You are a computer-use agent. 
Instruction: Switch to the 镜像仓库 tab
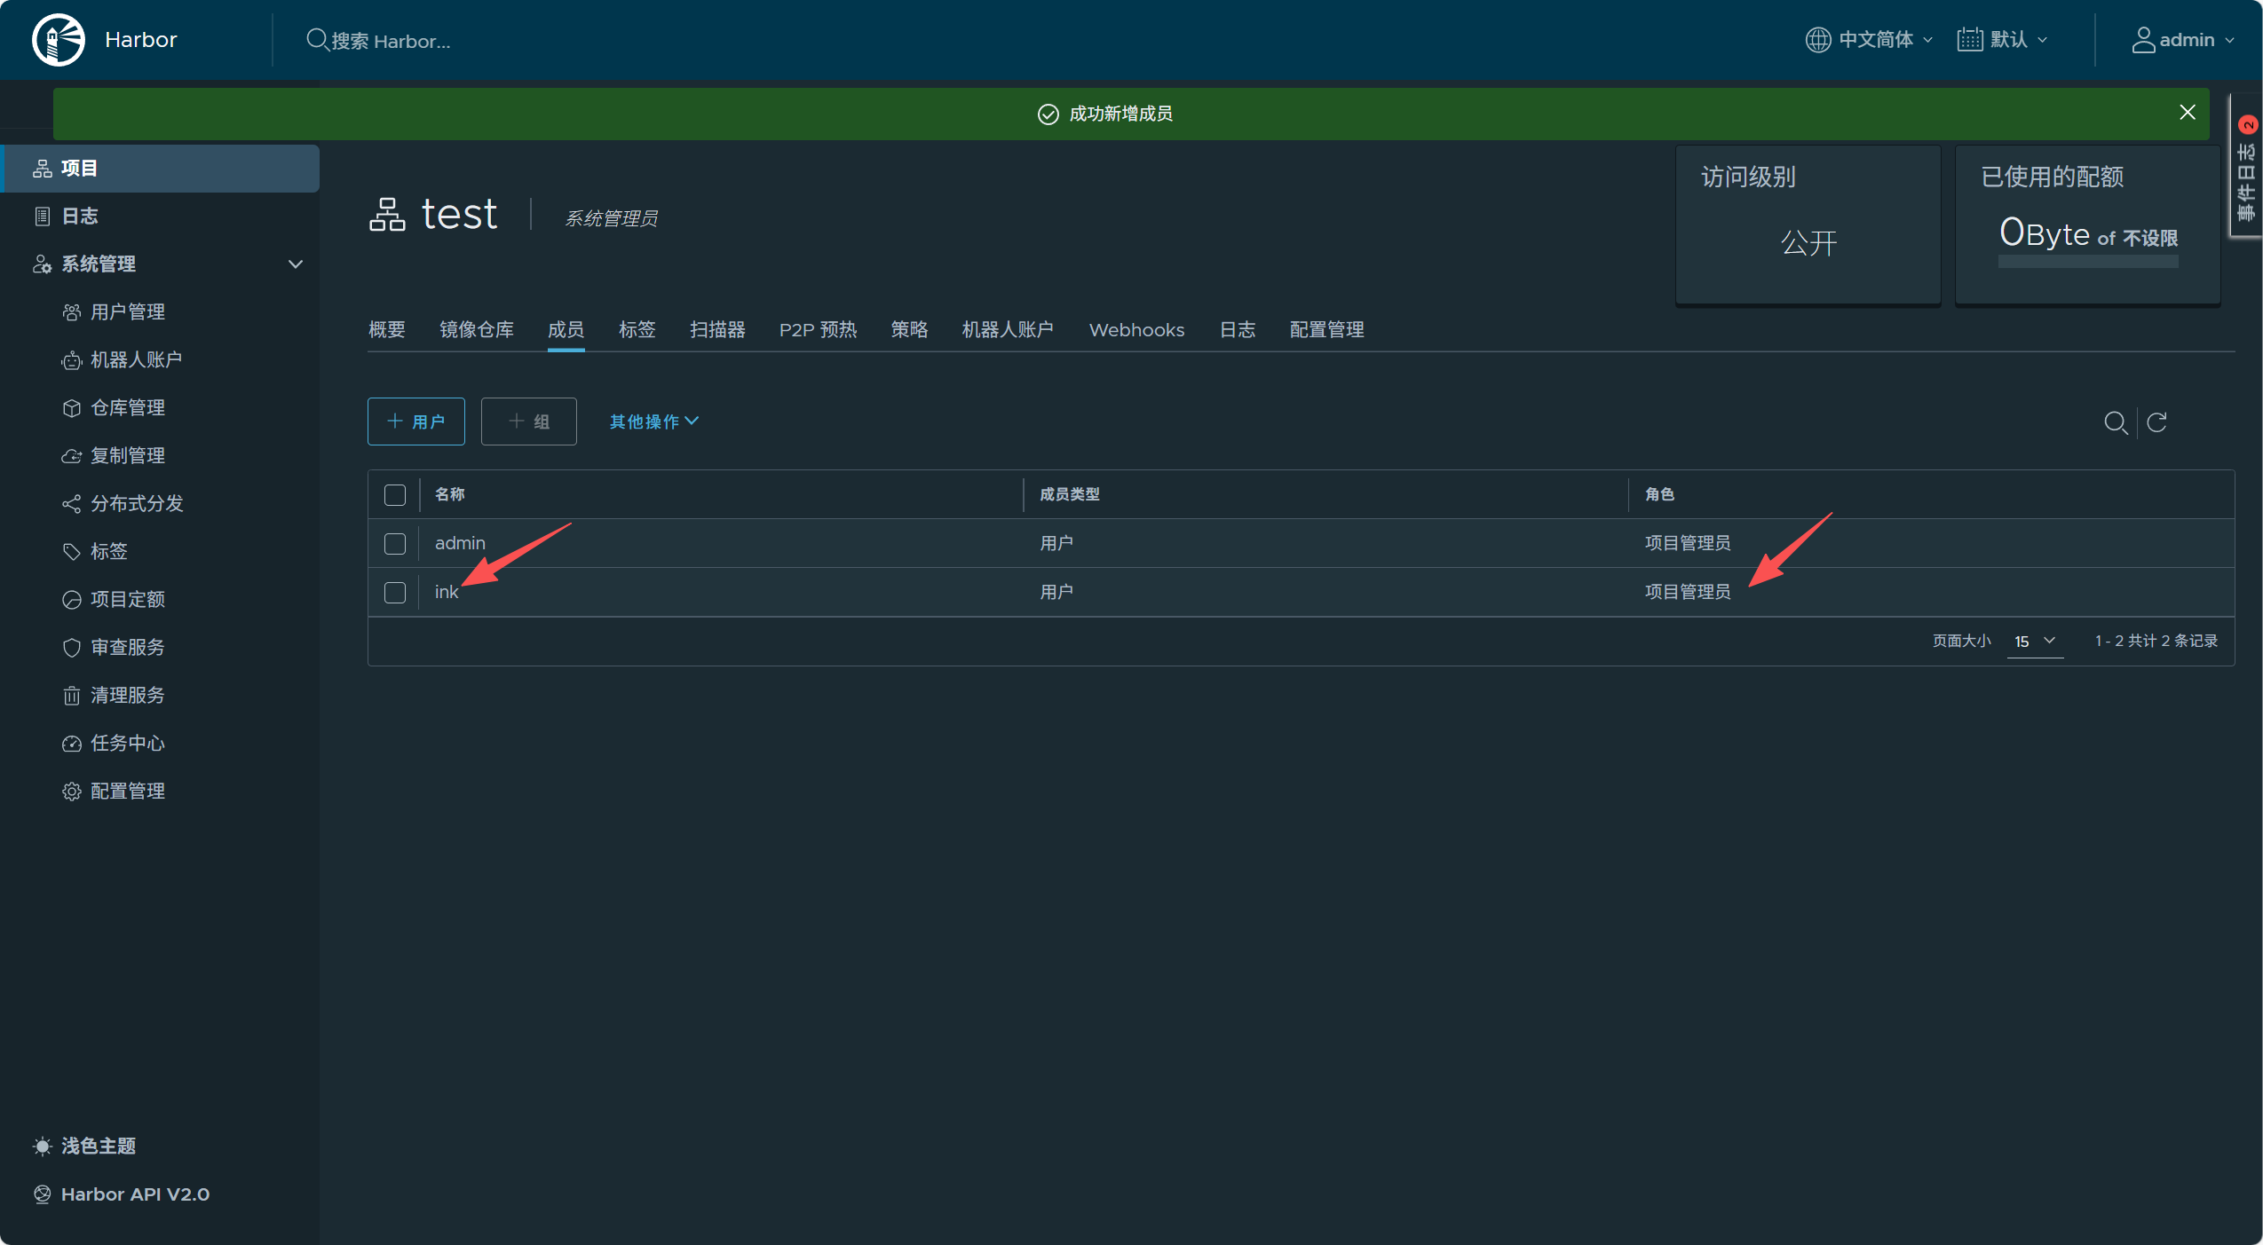pos(476,330)
